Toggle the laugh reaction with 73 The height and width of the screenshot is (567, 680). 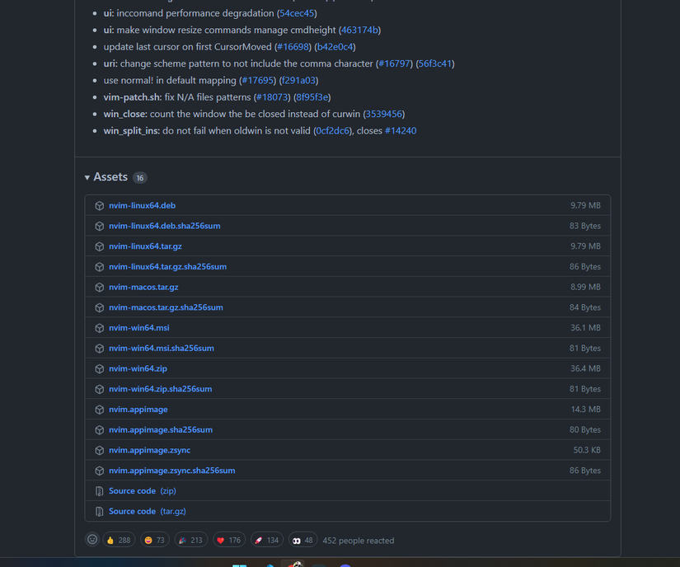click(x=154, y=540)
